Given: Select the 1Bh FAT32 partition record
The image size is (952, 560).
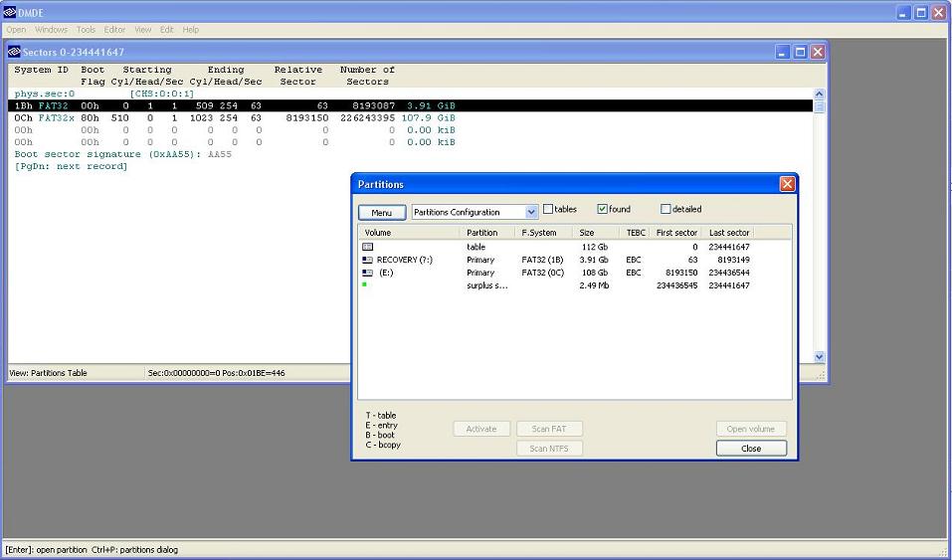Looking at the screenshot, I should tap(411, 105).
